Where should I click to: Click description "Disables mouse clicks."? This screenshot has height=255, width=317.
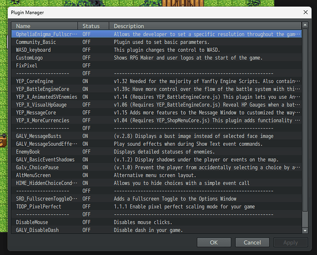143,222
